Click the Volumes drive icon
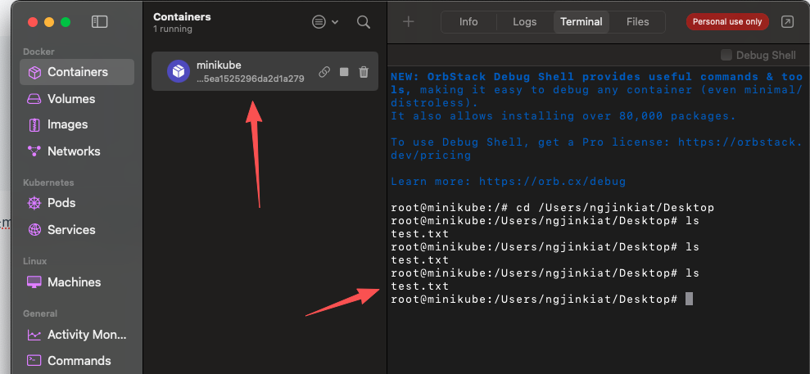The image size is (810, 374). pos(34,98)
